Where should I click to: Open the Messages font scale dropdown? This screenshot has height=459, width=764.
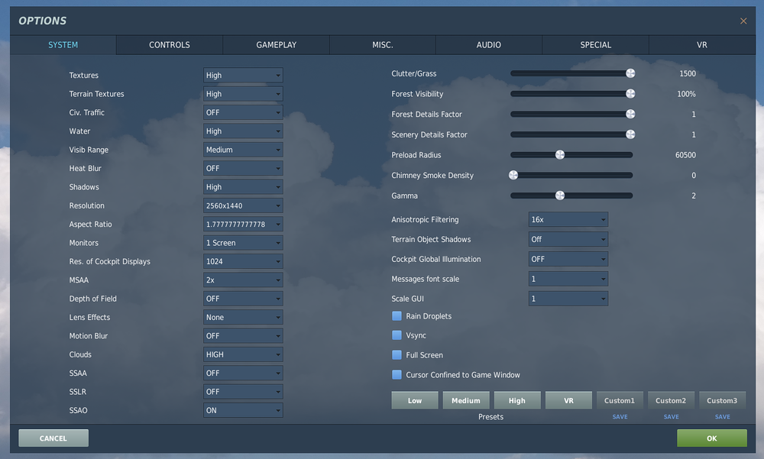pos(568,279)
